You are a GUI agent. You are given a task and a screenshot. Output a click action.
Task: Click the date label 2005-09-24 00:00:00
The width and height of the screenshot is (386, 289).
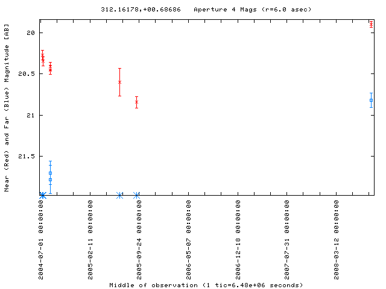coord(139,240)
